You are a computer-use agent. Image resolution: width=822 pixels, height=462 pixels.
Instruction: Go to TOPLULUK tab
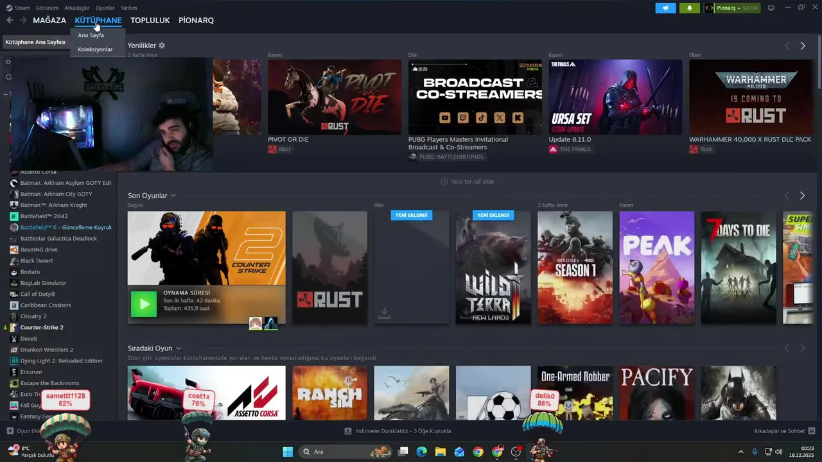150,21
